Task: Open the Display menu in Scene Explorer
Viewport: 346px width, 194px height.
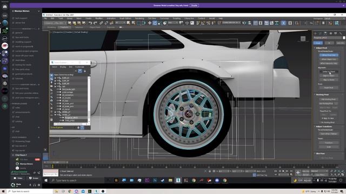Action: (x=63, y=67)
